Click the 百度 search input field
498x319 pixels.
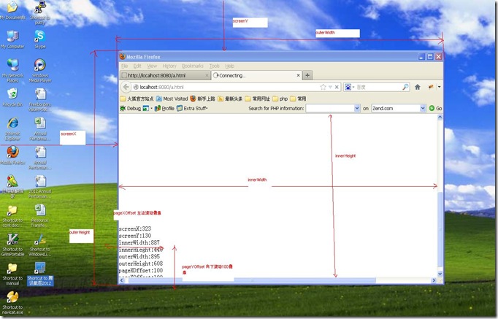378,87
